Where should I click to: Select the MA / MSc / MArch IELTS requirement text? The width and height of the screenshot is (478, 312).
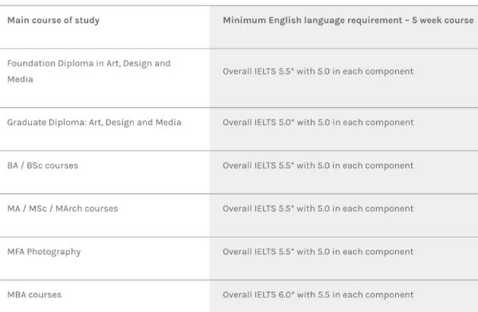click(318, 209)
